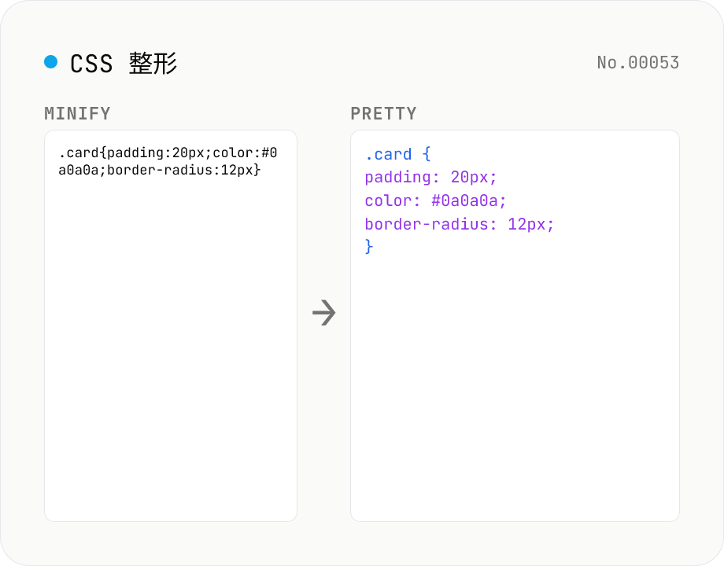Click the PRETTY formatted output panel
This screenshot has height=566, width=724.
515,325
